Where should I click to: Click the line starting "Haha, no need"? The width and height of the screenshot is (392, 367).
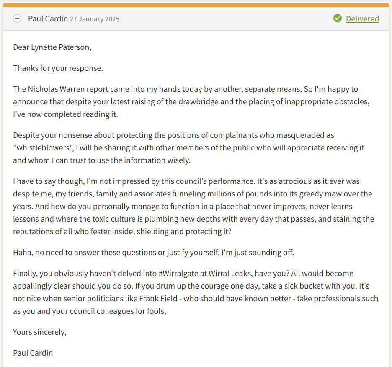click(x=154, y=252)
